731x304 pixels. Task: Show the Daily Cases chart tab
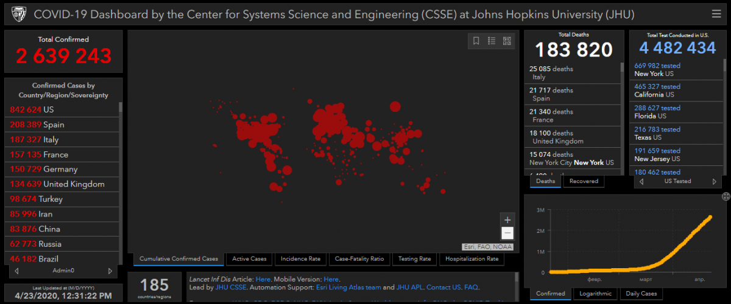pyautogui.click(x=641, y=294)
